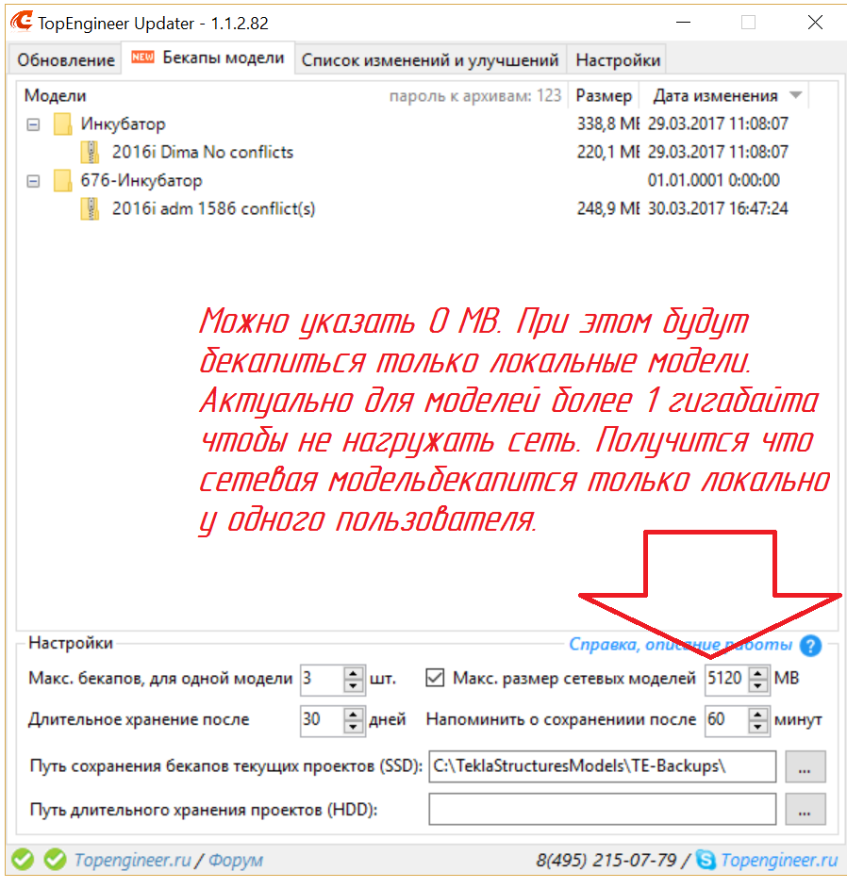Increase save reminder minutes value
This screenshot has width=847, height=888.
[x=758, y=715]
